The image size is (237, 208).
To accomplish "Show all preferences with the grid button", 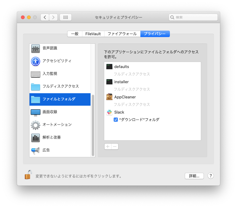I will (66, 17).
